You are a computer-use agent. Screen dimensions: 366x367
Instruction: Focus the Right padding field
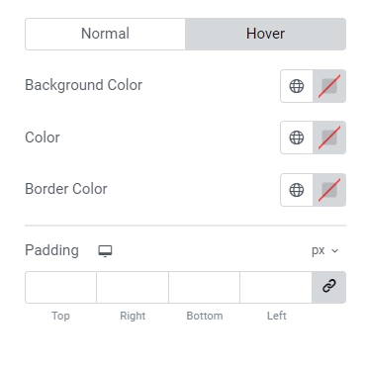click(x=133, y=287)
